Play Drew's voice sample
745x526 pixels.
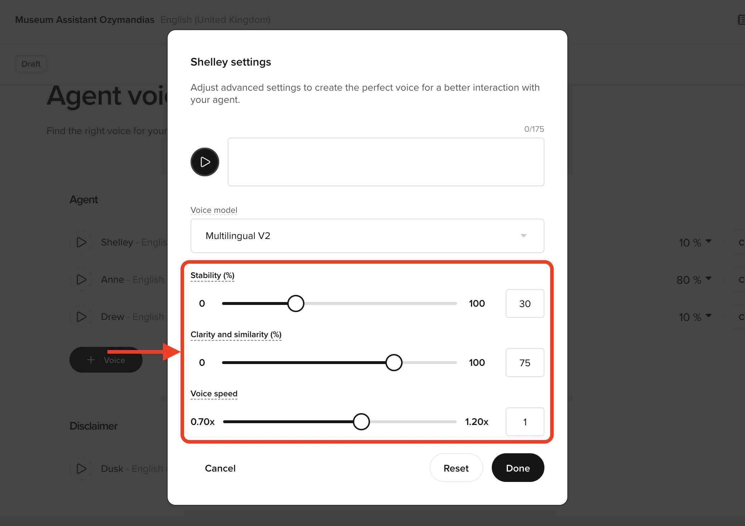81,317
